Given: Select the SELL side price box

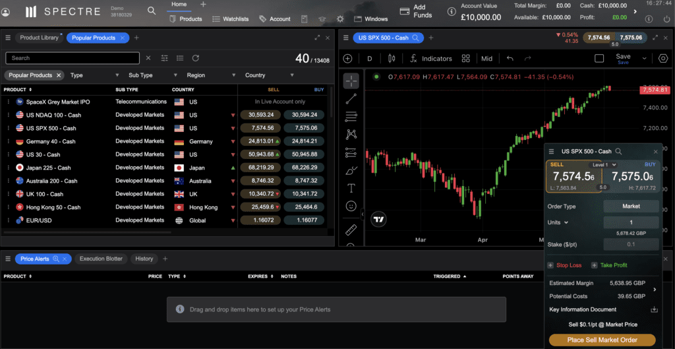Looking at the screenshot, I should tap(573, 177).
